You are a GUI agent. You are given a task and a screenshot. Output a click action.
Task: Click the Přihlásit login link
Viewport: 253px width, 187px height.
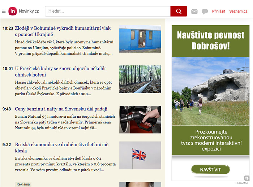coord(218,12)
